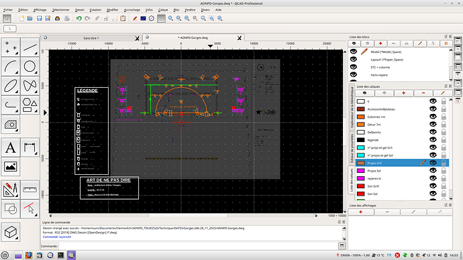
Task: Toggle visibility of hemi-repere block
Action: [x=354, y=74]
